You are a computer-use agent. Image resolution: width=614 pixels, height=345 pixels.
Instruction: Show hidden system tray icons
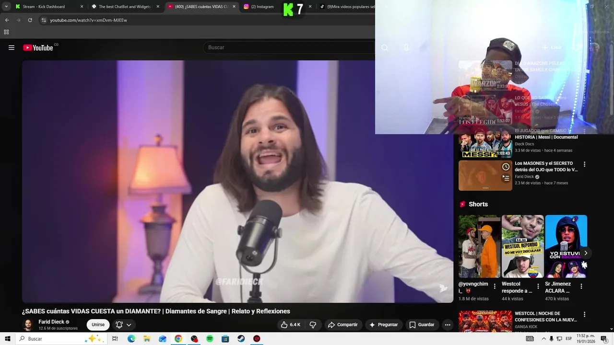[543, 339]
